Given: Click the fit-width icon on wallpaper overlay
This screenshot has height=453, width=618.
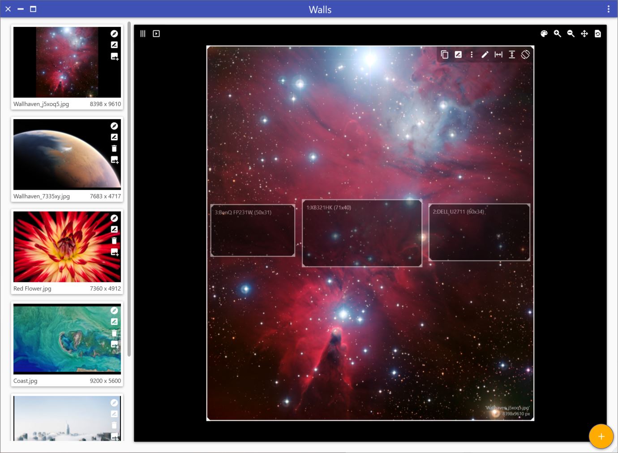Looking at the screenshot, I should coord(498,54).
